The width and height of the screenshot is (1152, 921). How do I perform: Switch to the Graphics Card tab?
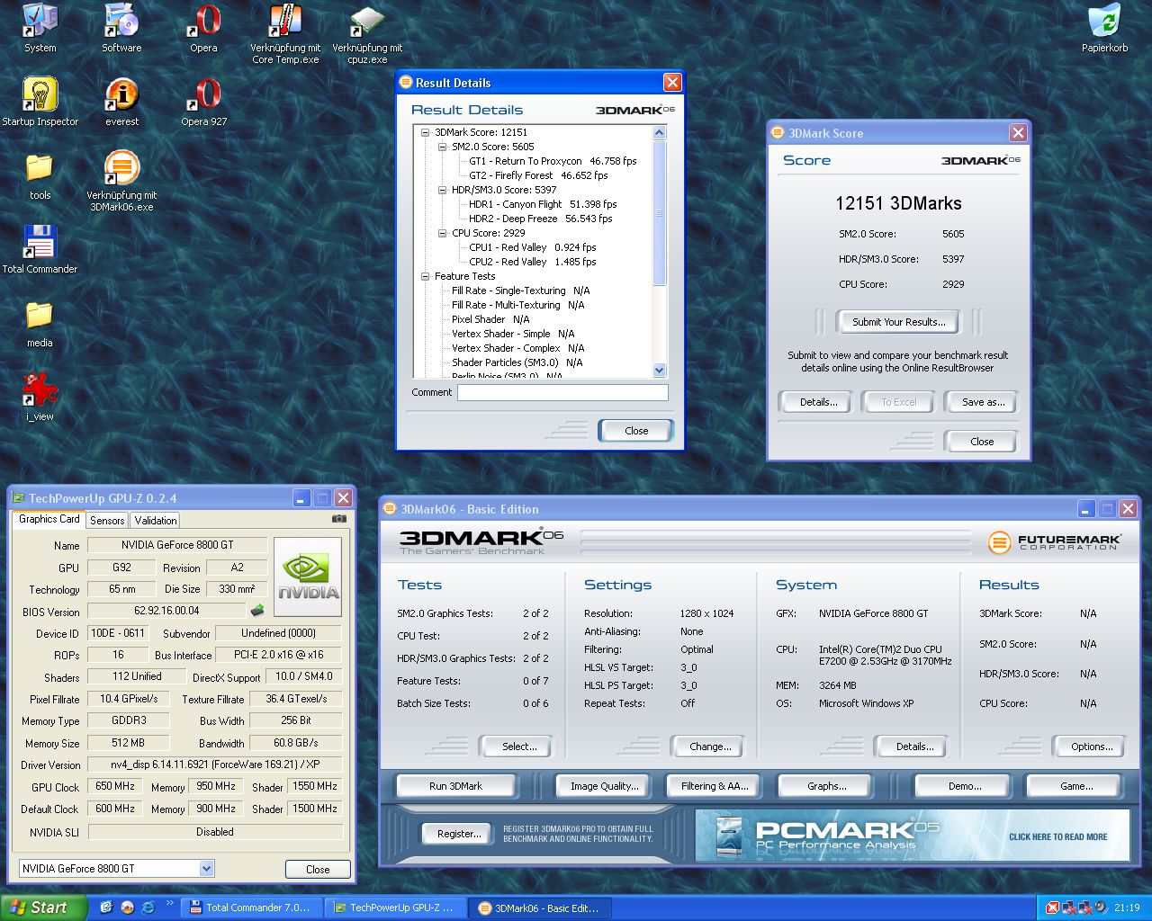click(49, 519)
